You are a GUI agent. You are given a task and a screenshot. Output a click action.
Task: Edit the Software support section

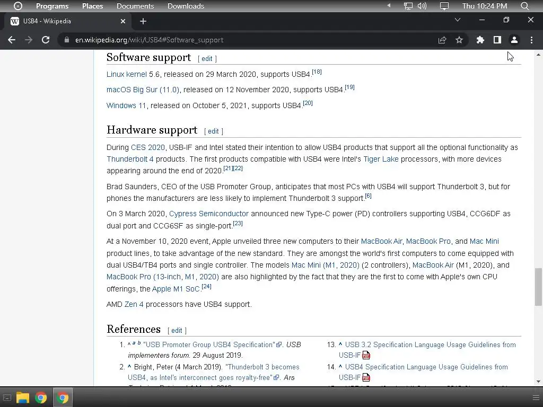pos(207,58)
